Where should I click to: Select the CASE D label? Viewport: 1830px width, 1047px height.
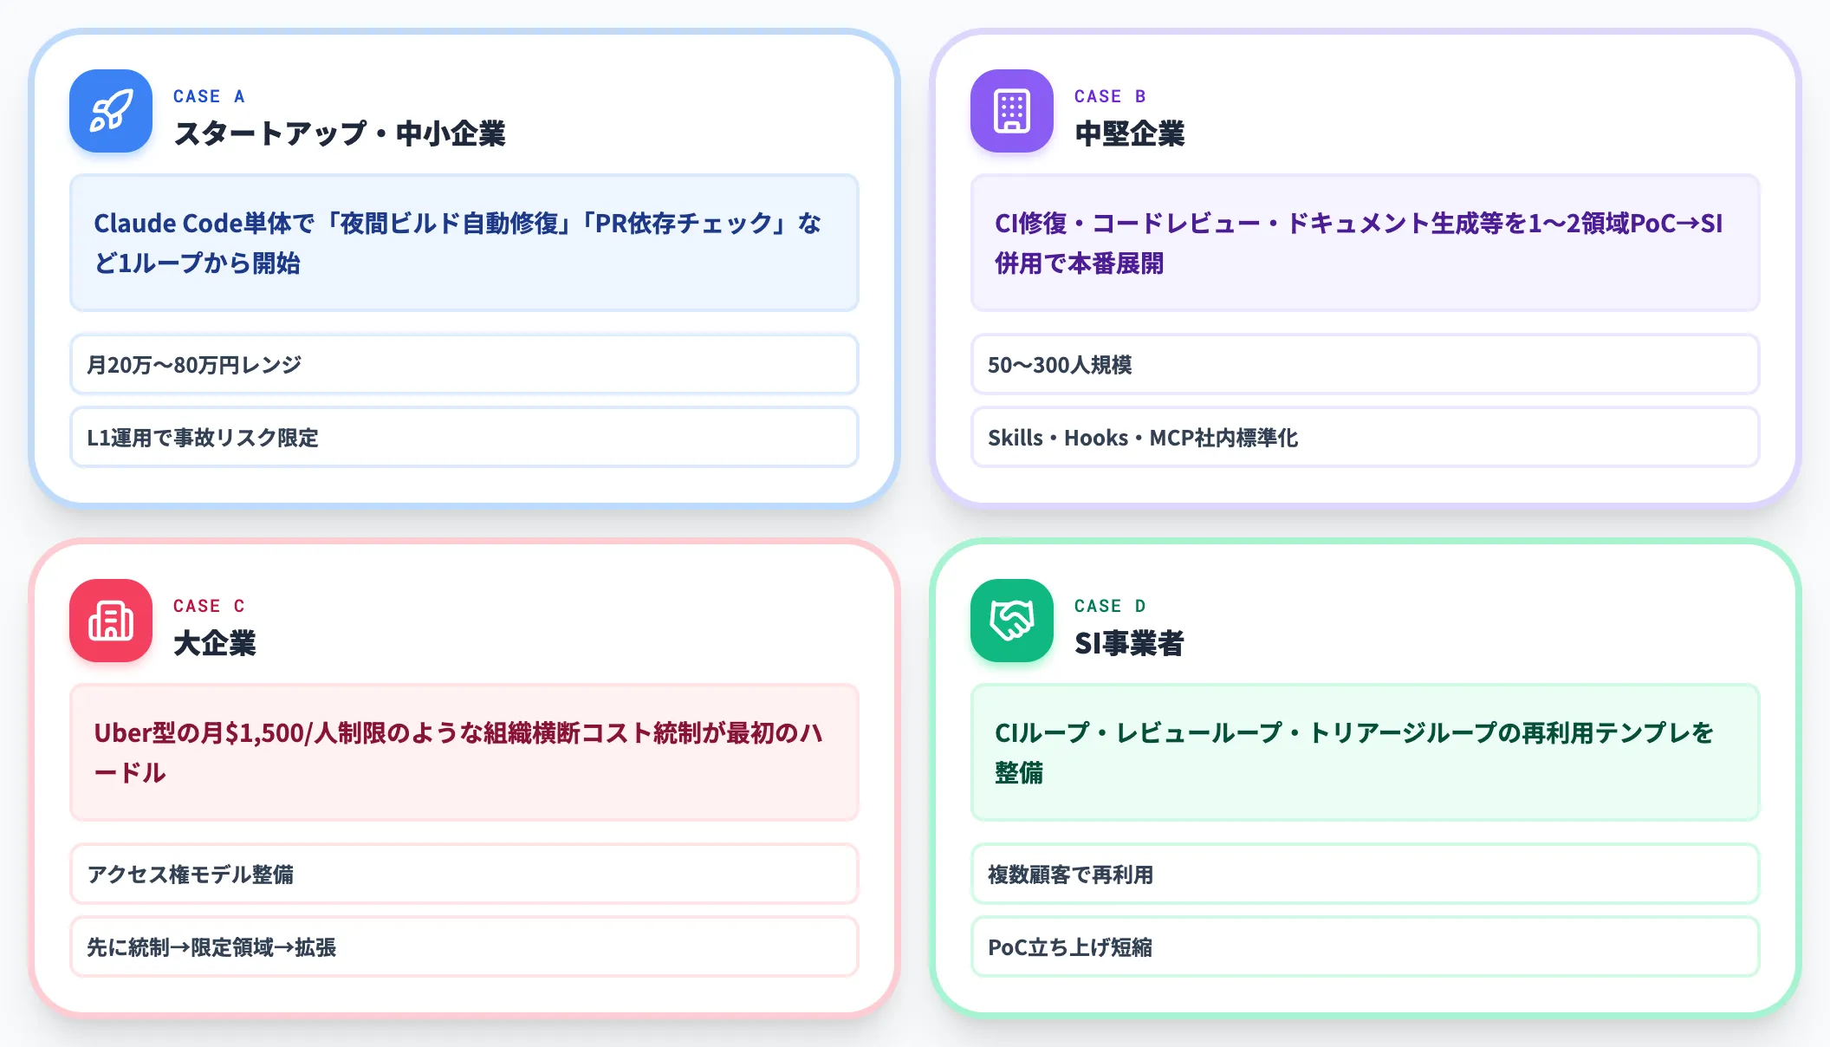pyautogui.click(x=1111, y=606)
